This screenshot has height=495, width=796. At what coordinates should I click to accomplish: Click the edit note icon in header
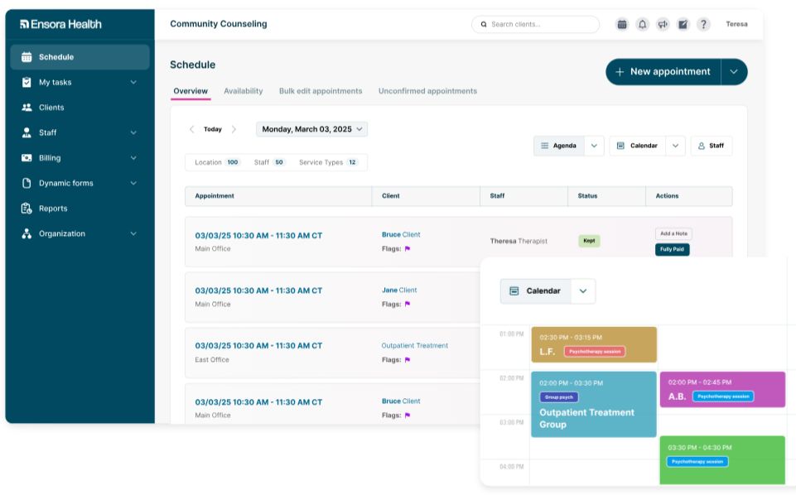pyautogui.click(x=683, y=24)
